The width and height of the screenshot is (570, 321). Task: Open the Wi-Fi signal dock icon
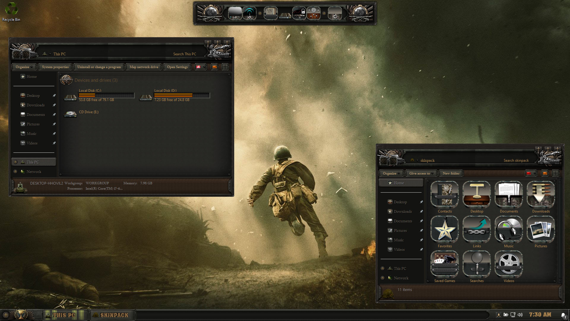249,13
